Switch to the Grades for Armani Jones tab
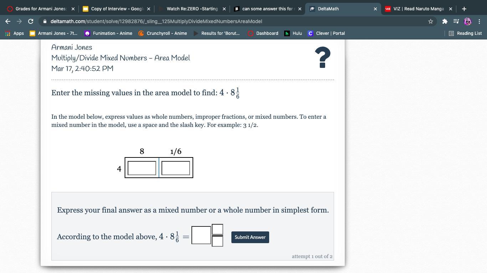Image resolution: width=487 pixels, height=273 pixels. pyautogui.click(x=41, y=9)
